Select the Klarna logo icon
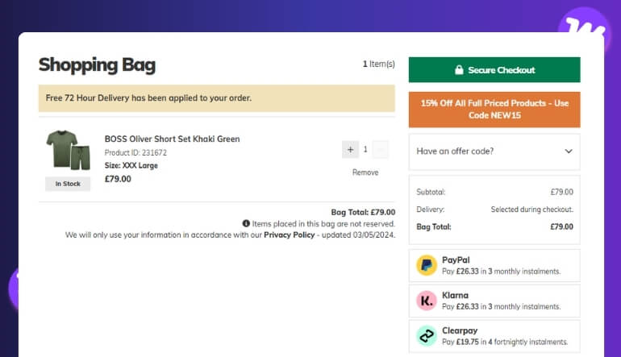 point(426,301)
